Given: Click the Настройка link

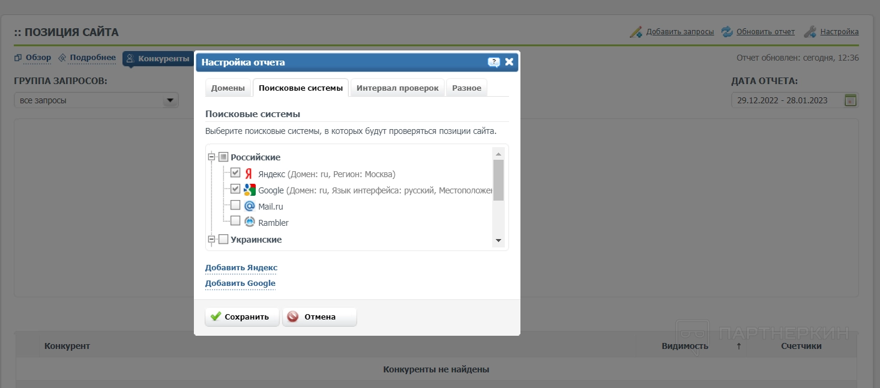Looking at the screenshot, I should point(839,32).
